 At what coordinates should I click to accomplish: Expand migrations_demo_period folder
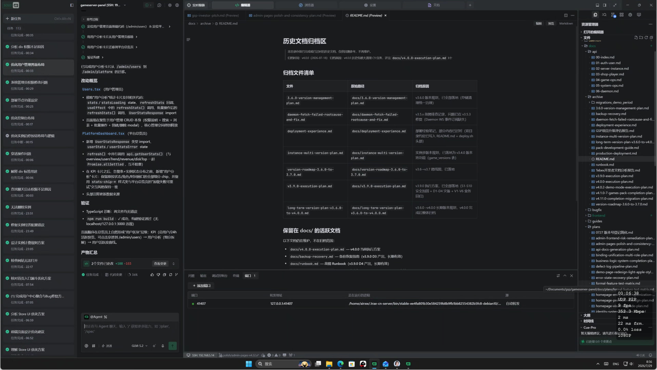(x=614, y=102)
